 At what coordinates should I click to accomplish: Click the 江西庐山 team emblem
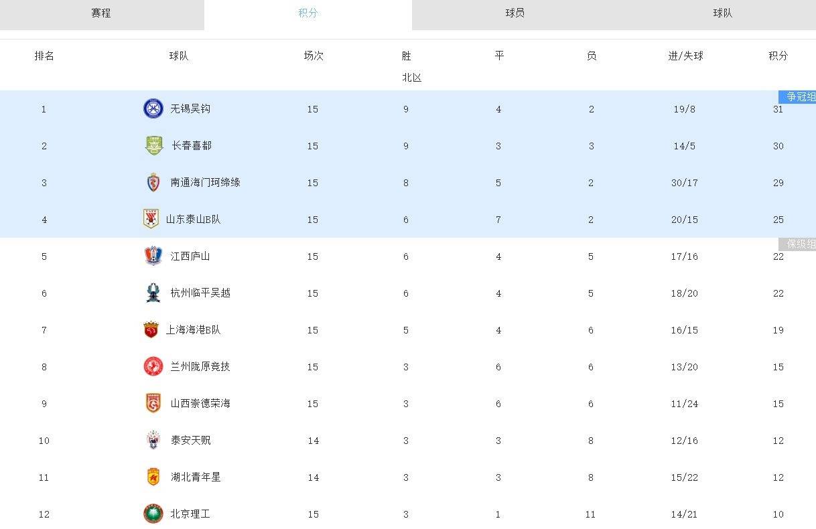click(153, 256)
